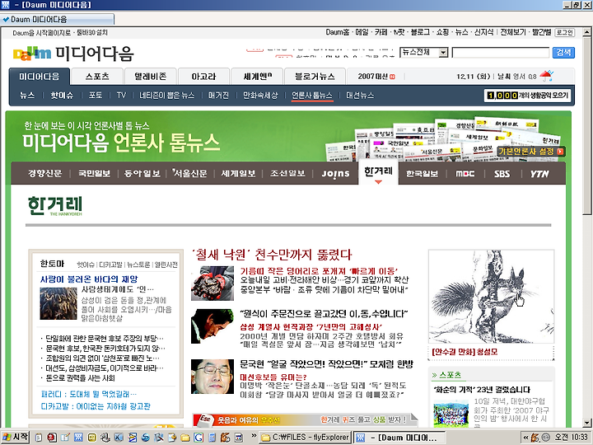The width and height of the screenshot is (593, 445).
Task: Open the 스포츠 section header link
Action: pyautogui.click(x=450, y=375)
